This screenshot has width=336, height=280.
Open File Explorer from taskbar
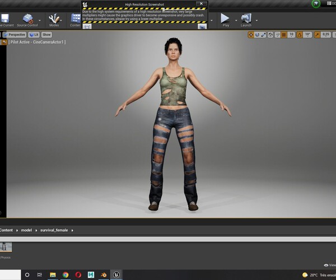[x=53, y=274]
